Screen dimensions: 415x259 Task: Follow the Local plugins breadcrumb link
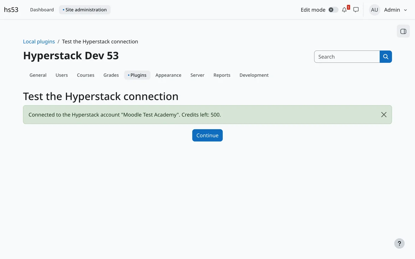(x=39, y=41)
